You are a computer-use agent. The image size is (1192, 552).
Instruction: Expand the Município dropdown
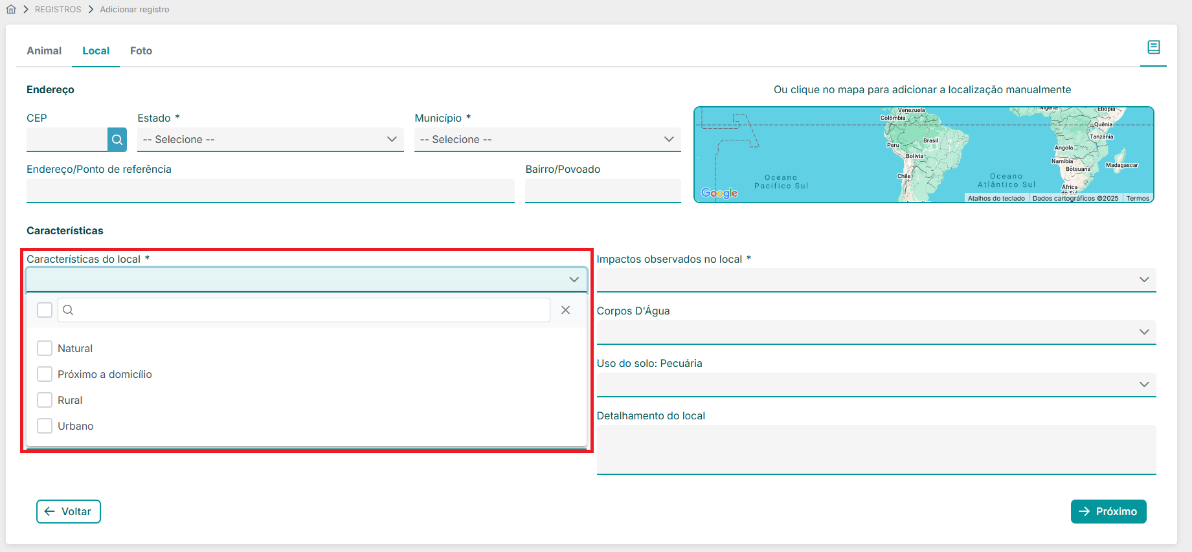(547, 140)
